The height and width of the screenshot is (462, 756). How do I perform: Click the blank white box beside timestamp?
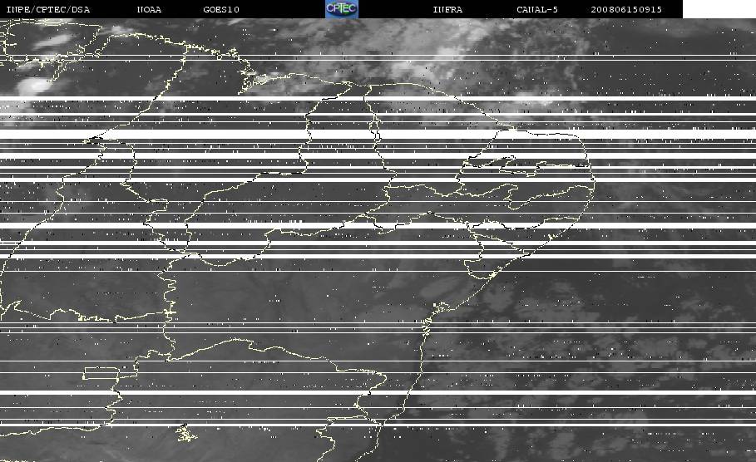[719, 8]
